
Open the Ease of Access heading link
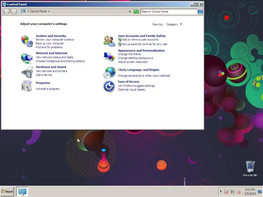pyautogui.click(x=128, y=82)
